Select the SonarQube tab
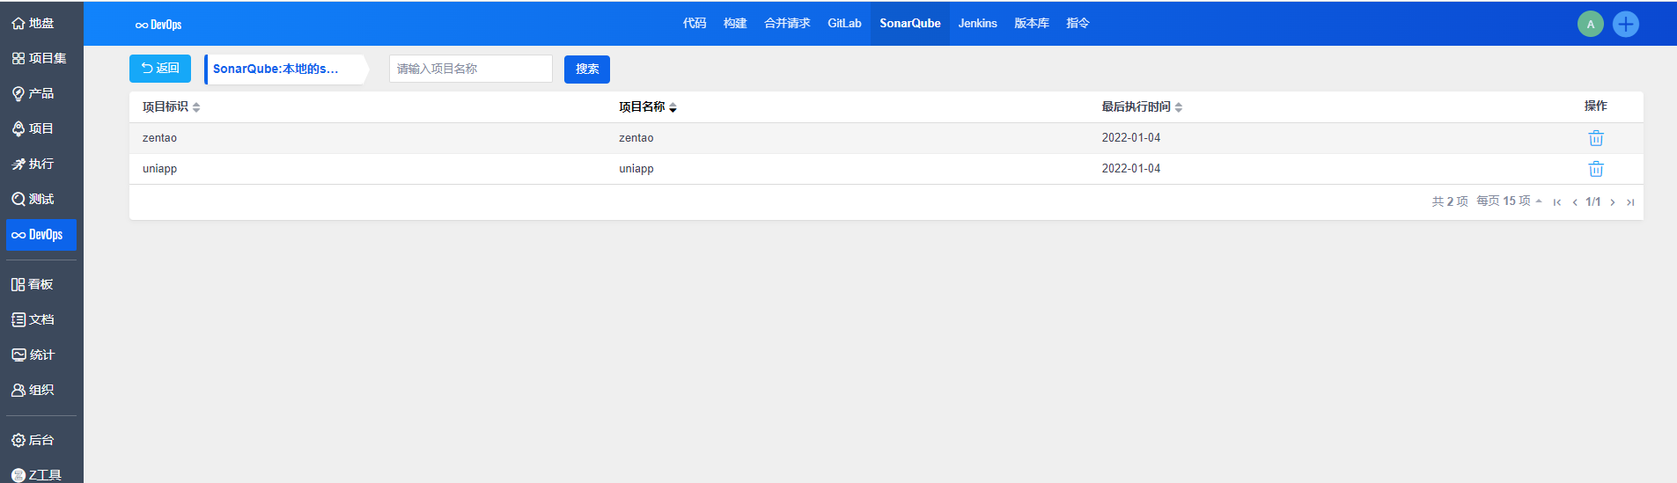Image resolution: width=1677 pixels, height=483 pixels. coord(910,24)
